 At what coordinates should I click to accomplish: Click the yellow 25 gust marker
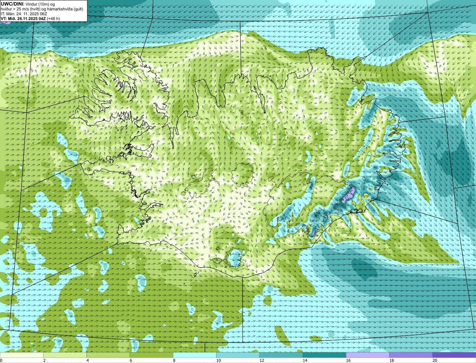[366, 196]
